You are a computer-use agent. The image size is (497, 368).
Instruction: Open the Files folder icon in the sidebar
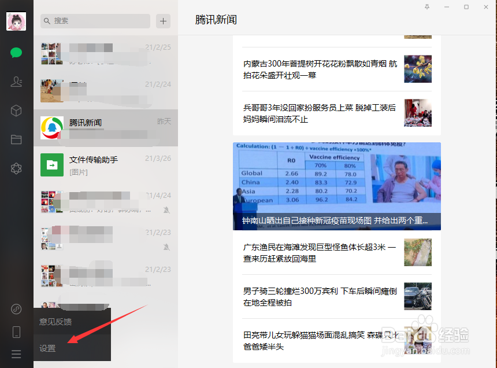[x=16, y=139]
